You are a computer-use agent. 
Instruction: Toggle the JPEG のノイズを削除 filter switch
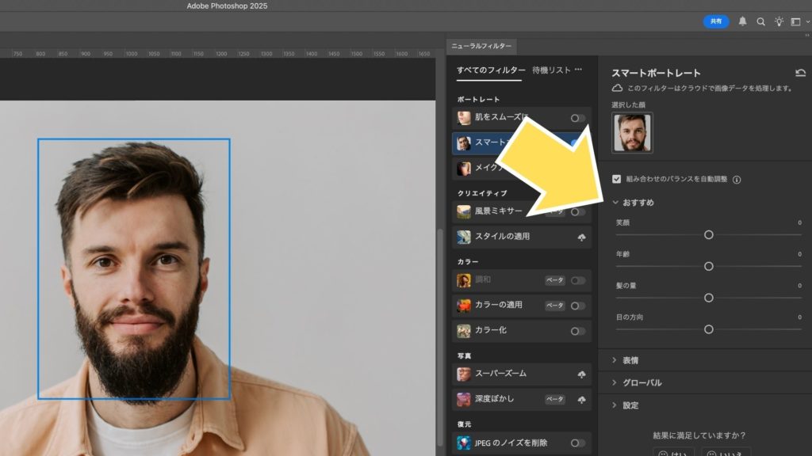[x=578, y=443]
